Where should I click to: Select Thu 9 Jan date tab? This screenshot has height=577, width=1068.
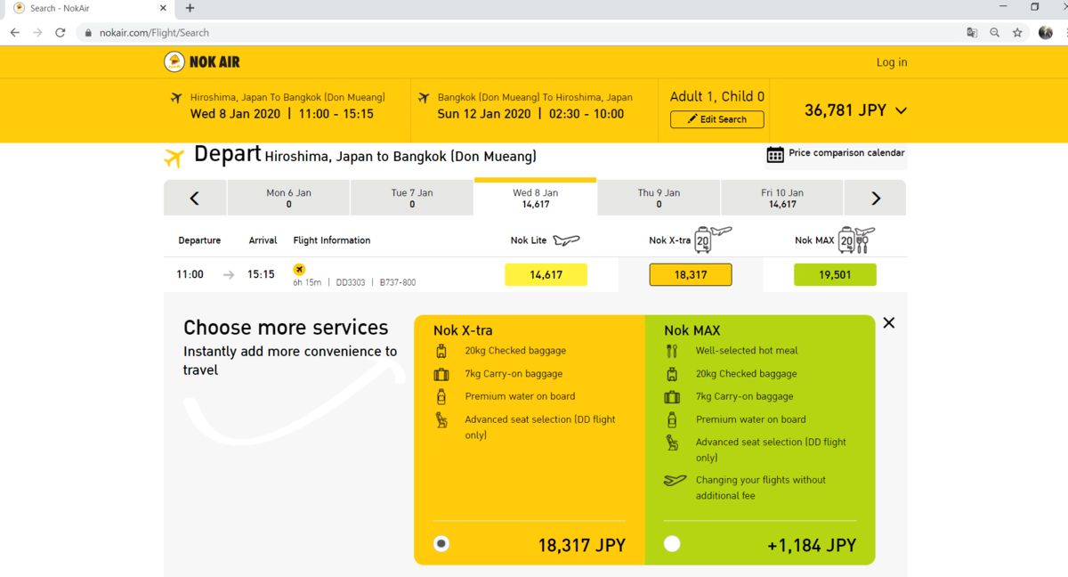point(659,199)
